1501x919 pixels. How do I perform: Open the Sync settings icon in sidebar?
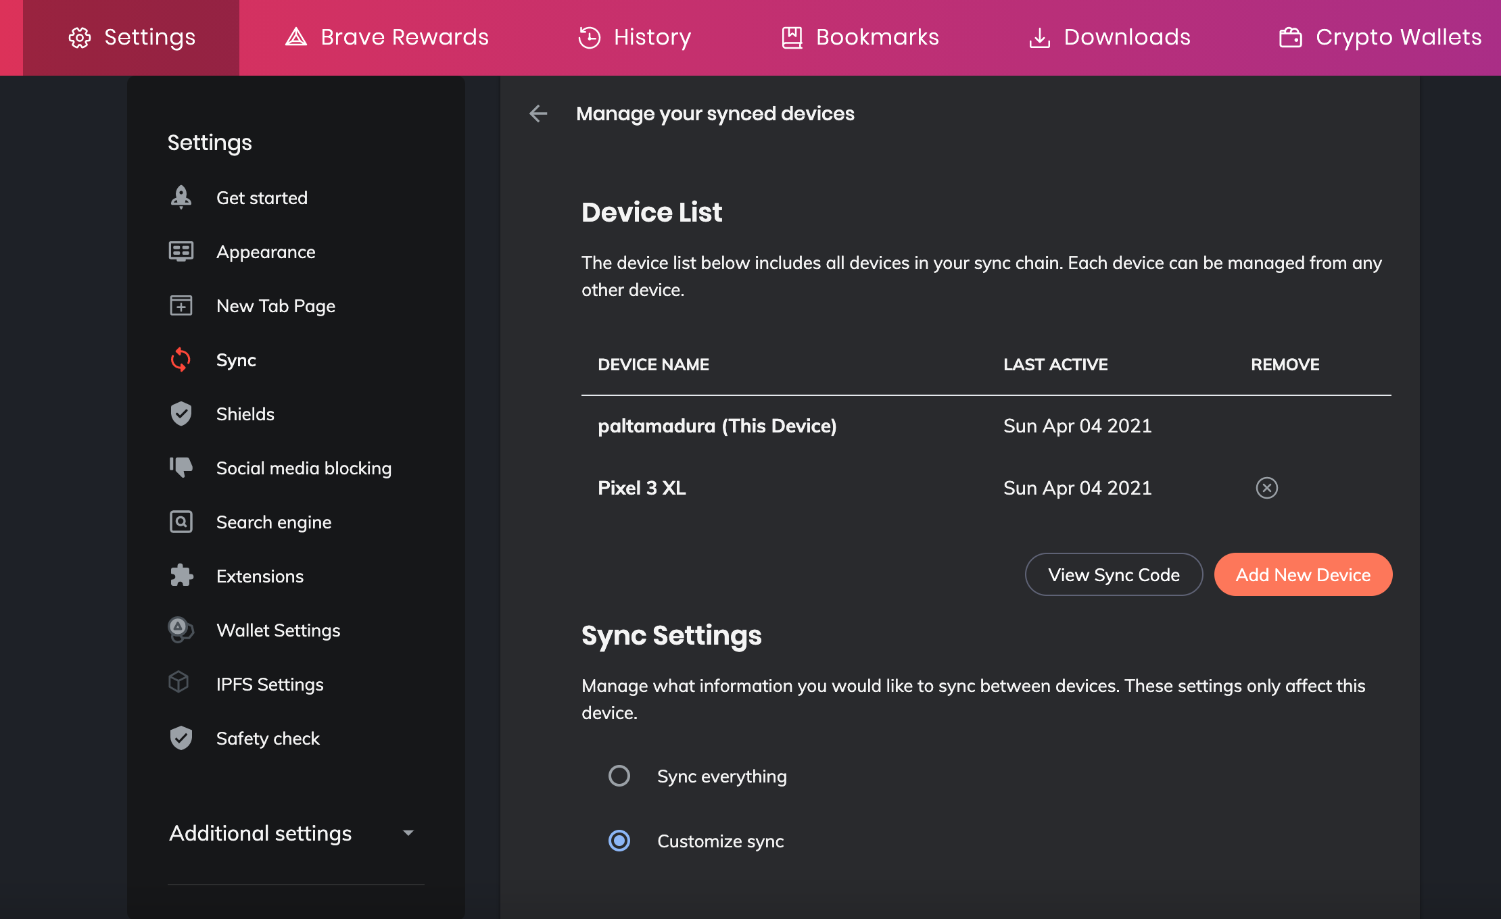point(181,359)
